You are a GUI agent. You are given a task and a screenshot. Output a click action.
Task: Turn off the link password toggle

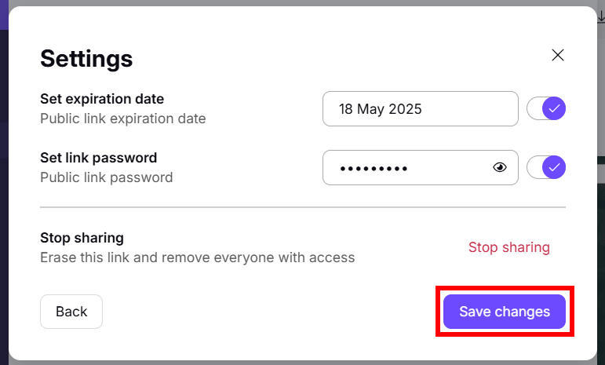tap(546, 167)
